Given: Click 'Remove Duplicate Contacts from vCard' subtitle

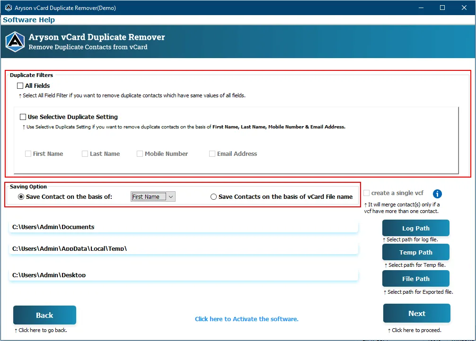Looking at the screenshot, I should [88, 47].
